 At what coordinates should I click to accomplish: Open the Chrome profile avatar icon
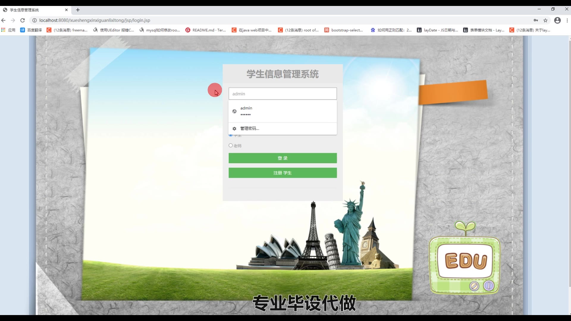pyautogui.click(x=557, y=20)
